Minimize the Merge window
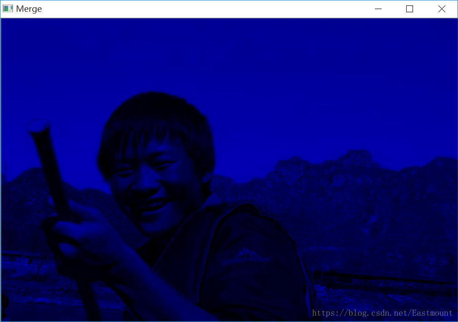Image resolution: width=458 pixels, height=322 pixels. [378, 9]
